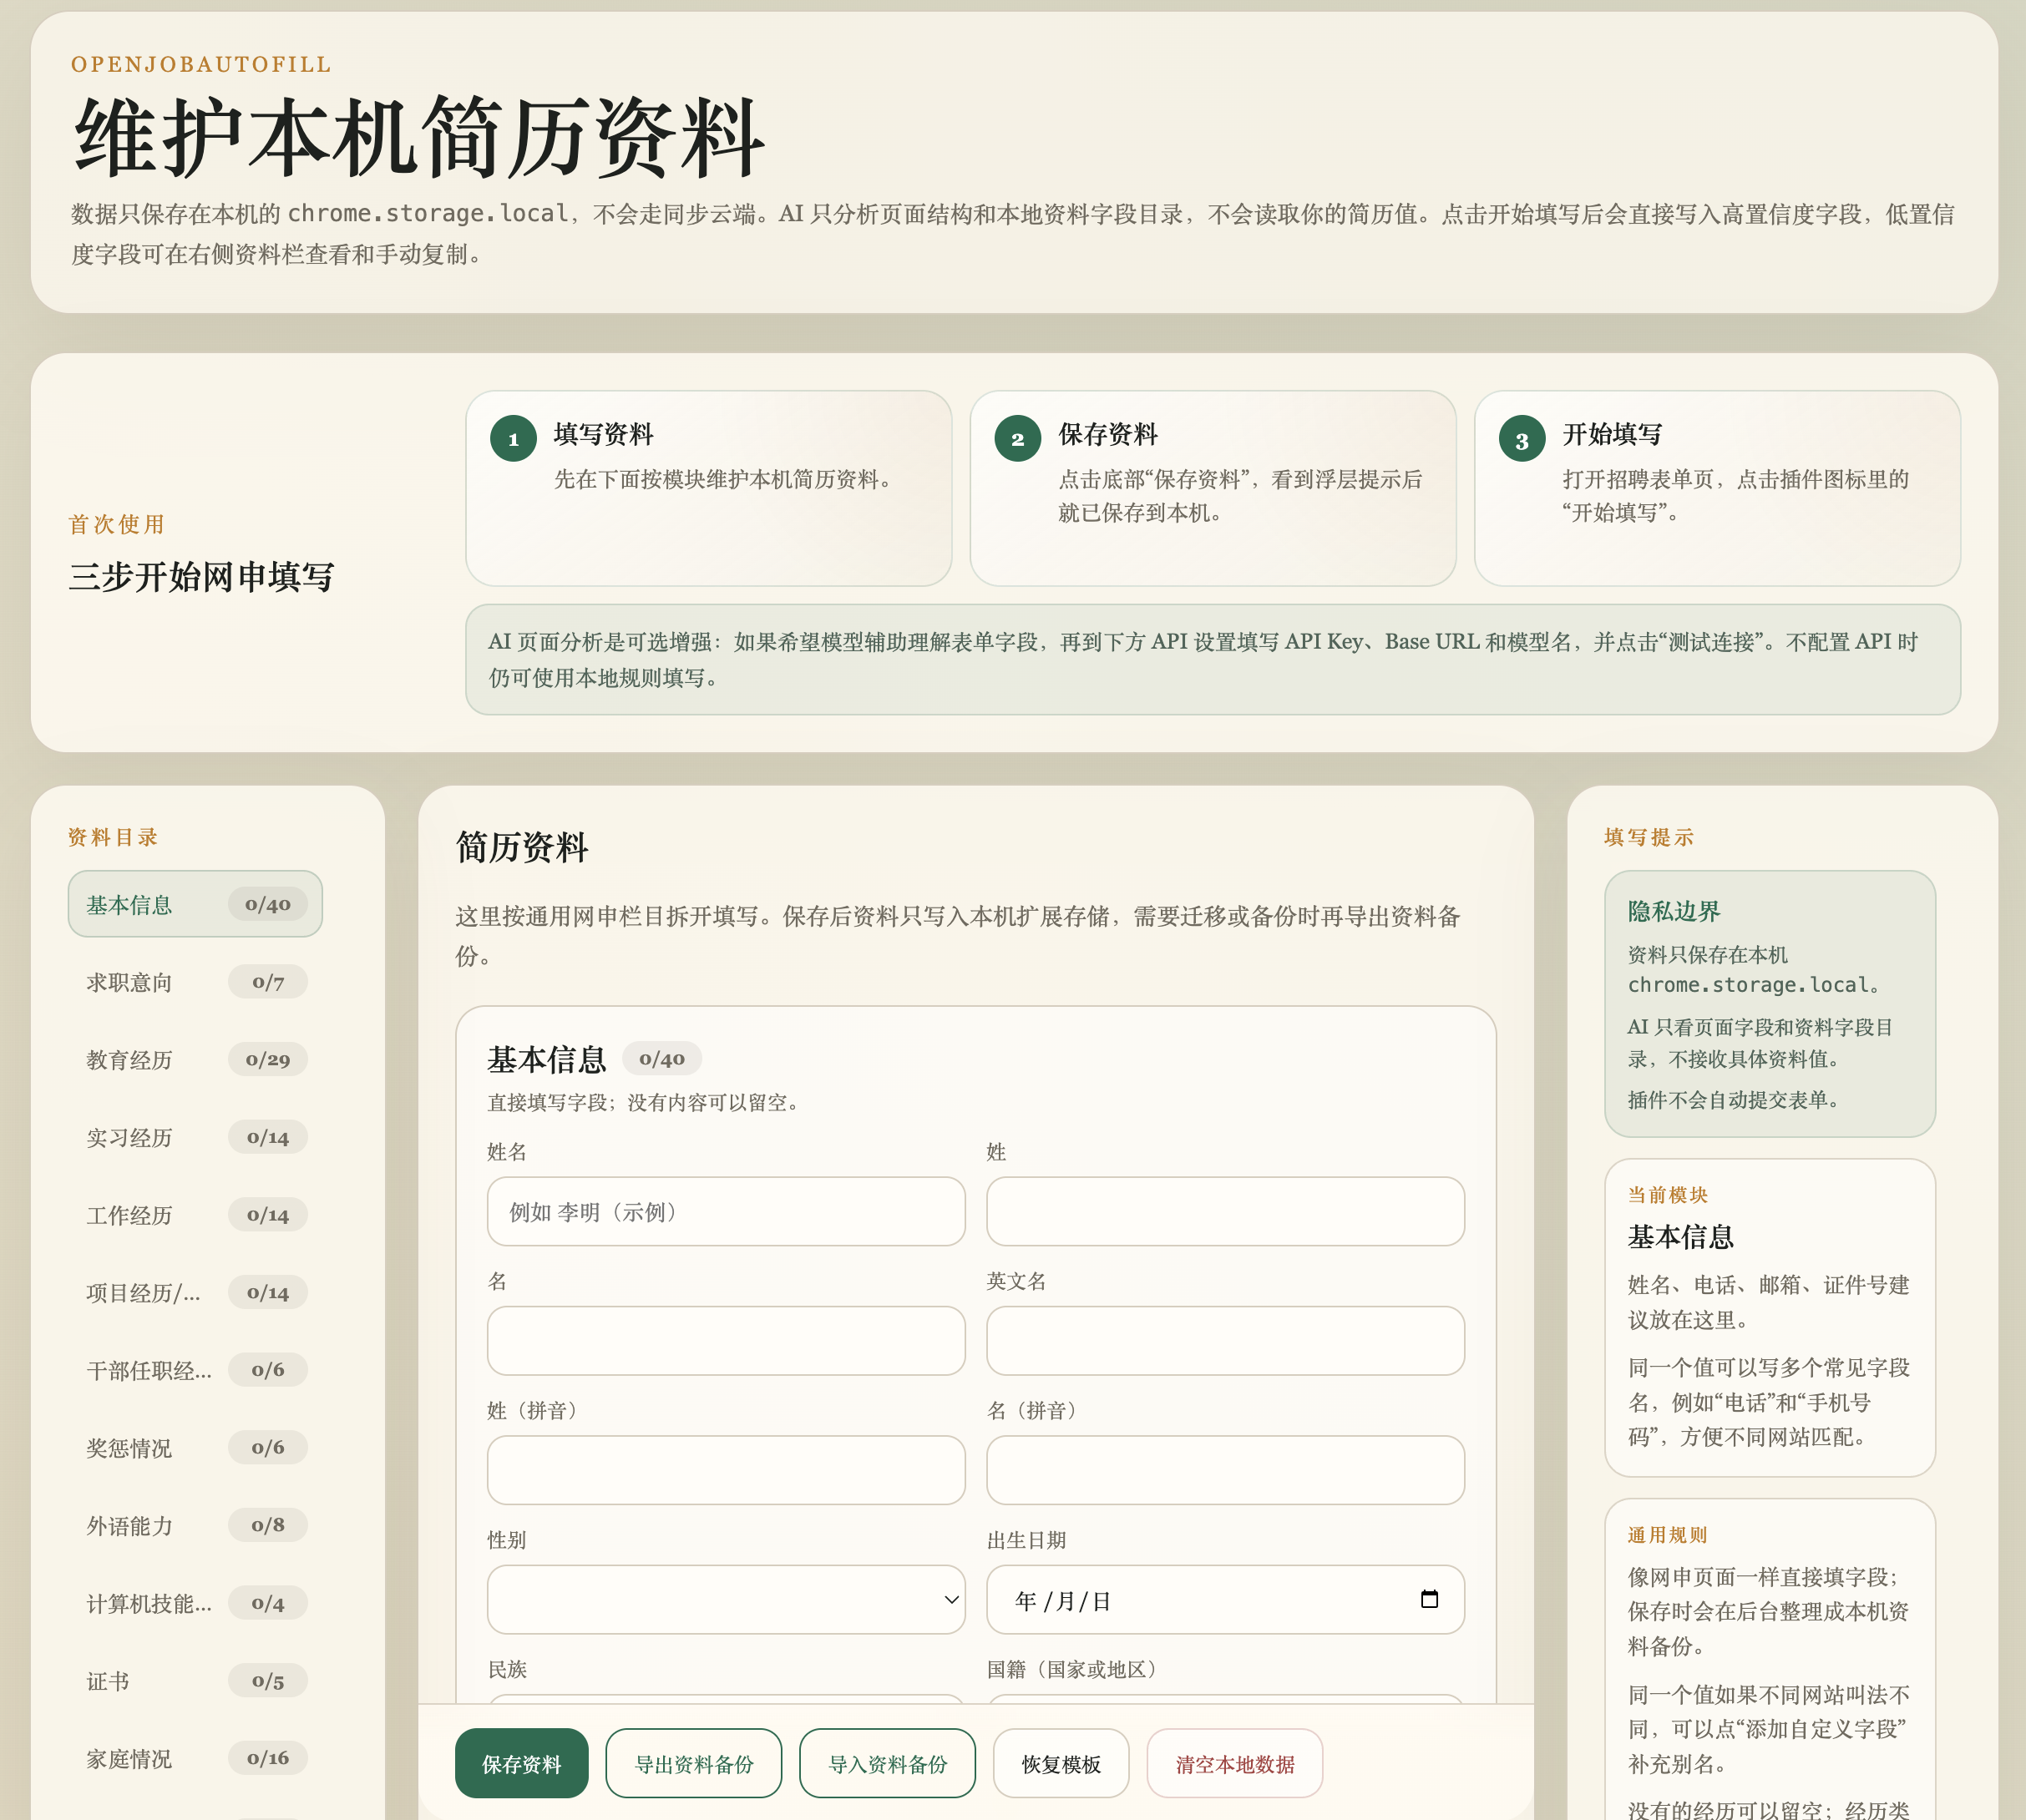Click the 保存资料 step two card
2026x1820 pixels.
[x=1213, y=488]
